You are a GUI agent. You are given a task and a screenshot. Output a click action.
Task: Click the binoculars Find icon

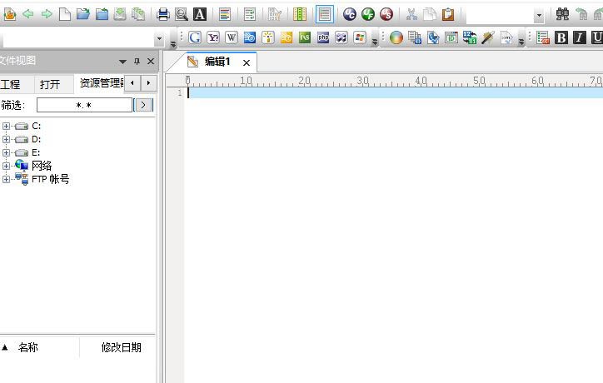[563, 14]
